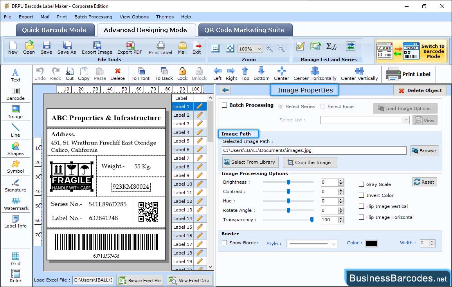Click edit pencil for Label 5
Viewport: 452px width, 287px height.
pyautogui.click(x=200, y=141)
